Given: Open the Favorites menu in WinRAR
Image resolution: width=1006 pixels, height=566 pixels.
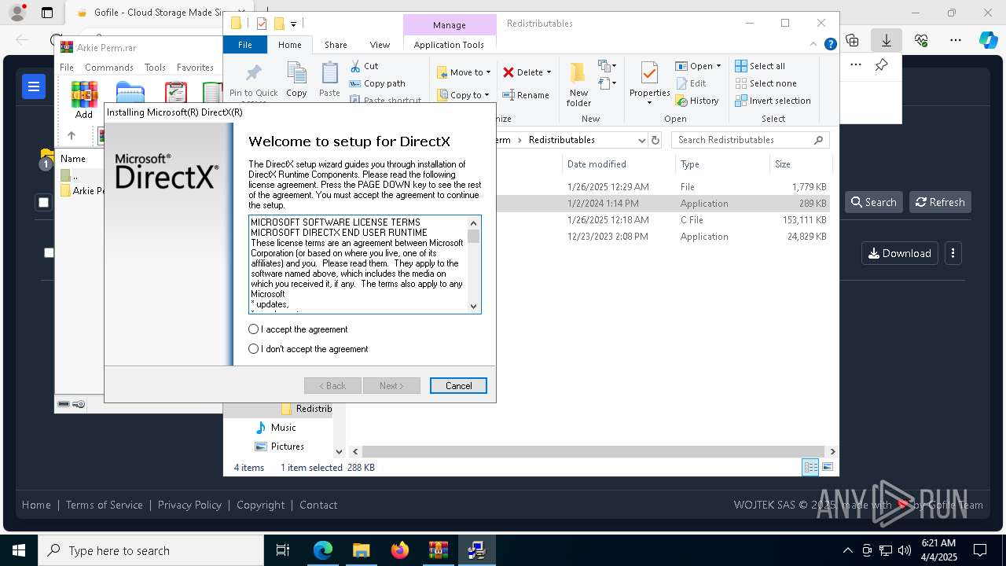Looking at the screenshot, I should tap(195, 68).
